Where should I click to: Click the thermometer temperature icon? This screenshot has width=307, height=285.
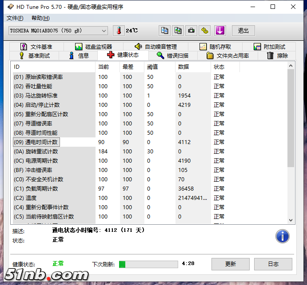point(119,31)
